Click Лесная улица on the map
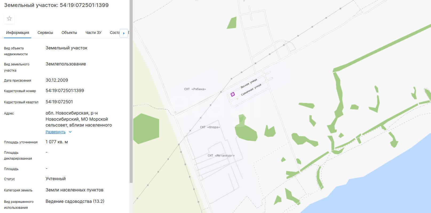Image resolution: width=431 pixels, height=213 pixels. click(249, 84)
